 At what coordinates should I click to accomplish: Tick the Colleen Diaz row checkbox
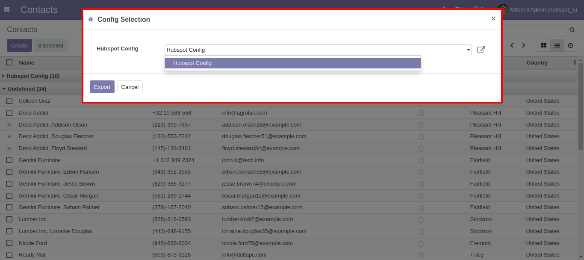click(9, 101)
